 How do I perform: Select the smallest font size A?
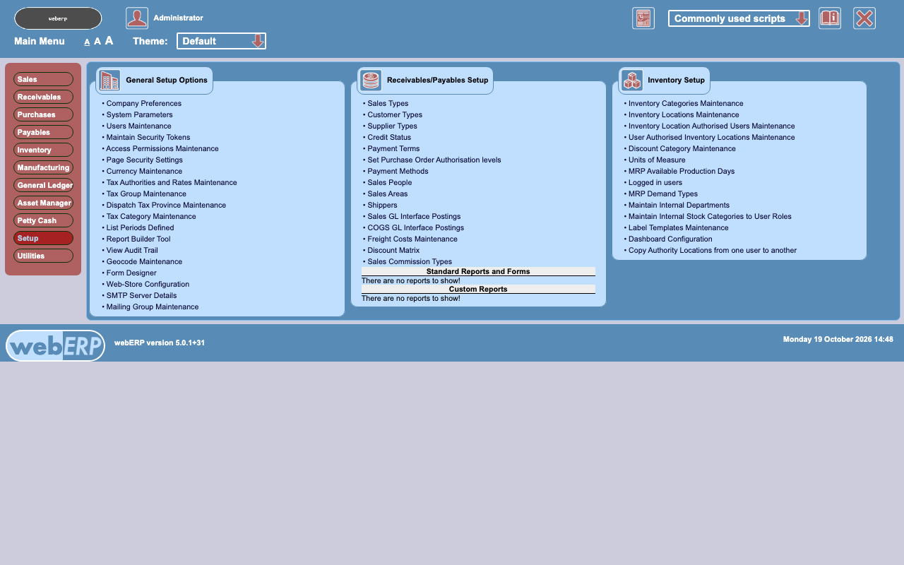[87, 42]
